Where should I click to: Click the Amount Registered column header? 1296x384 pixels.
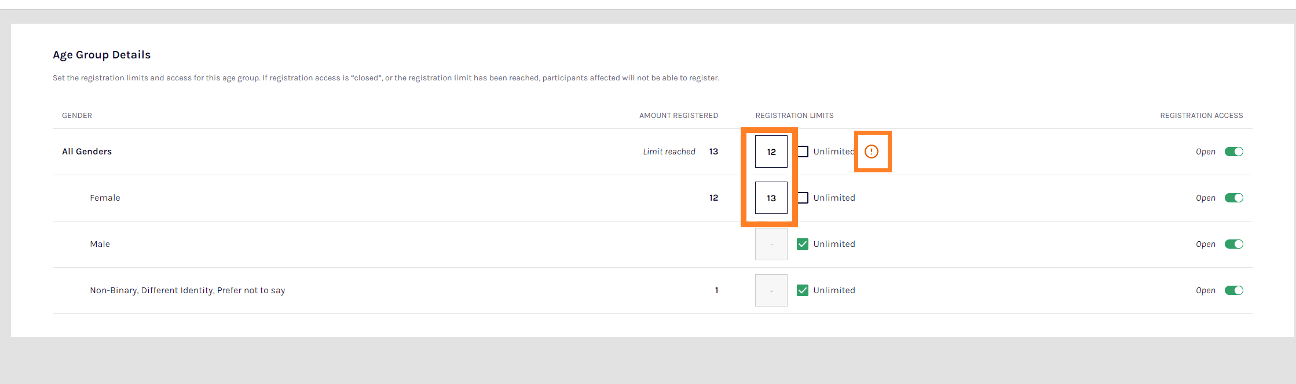point(678,116)
